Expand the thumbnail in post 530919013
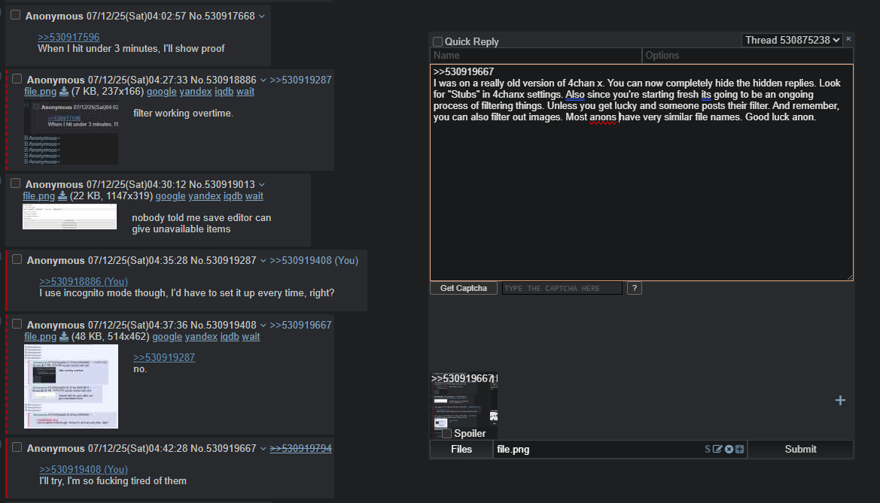 (x=69, y=217)
